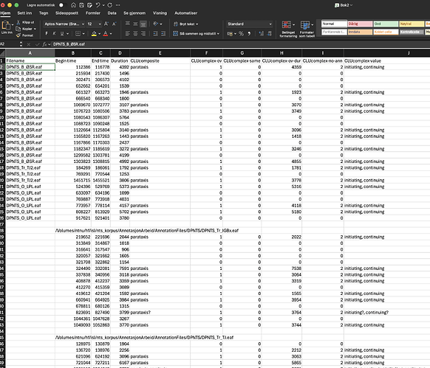
Task: Toggle italic K formatting button
Action: (54, 34)
